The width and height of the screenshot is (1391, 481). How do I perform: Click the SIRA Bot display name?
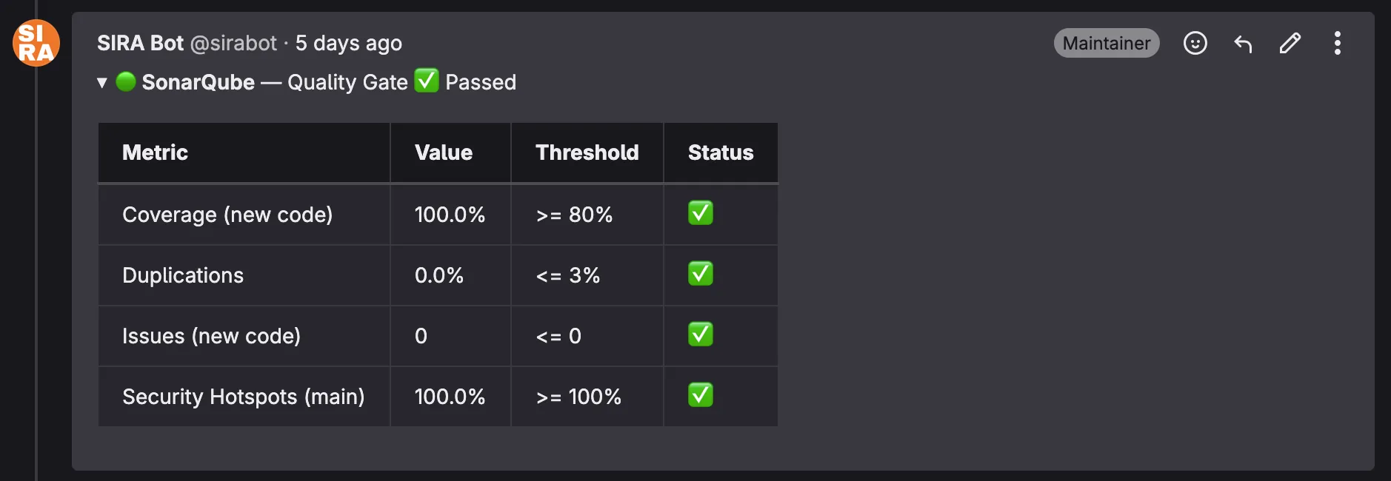pyautogui.click(x=141, y=43)
